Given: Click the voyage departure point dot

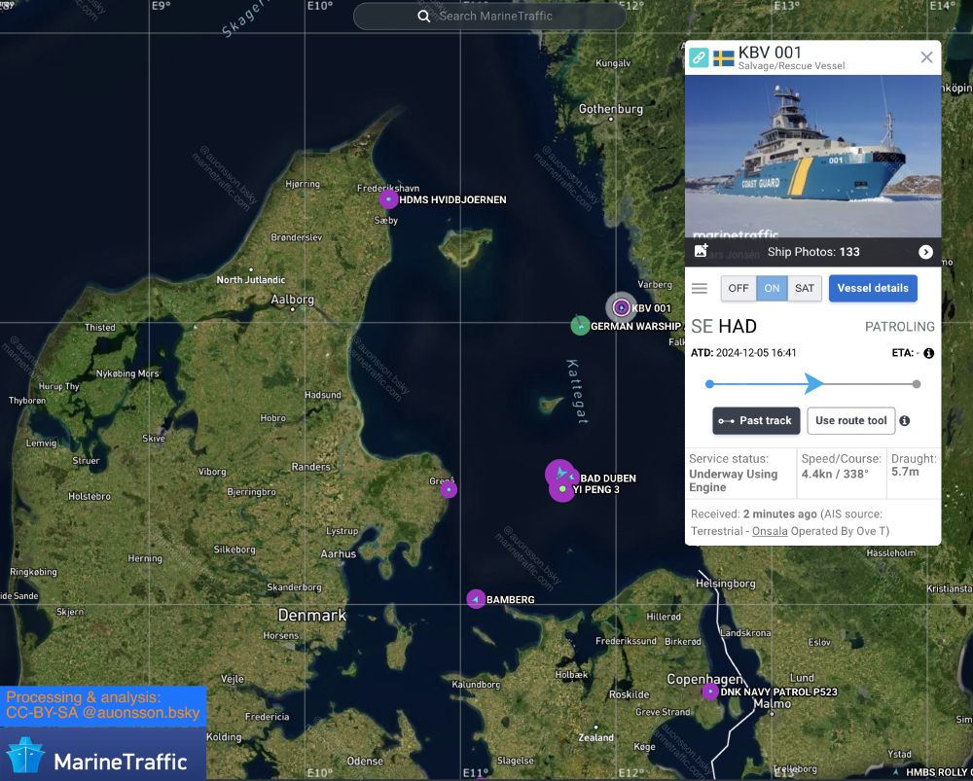Looking at the screenshot, I should 709,384.
